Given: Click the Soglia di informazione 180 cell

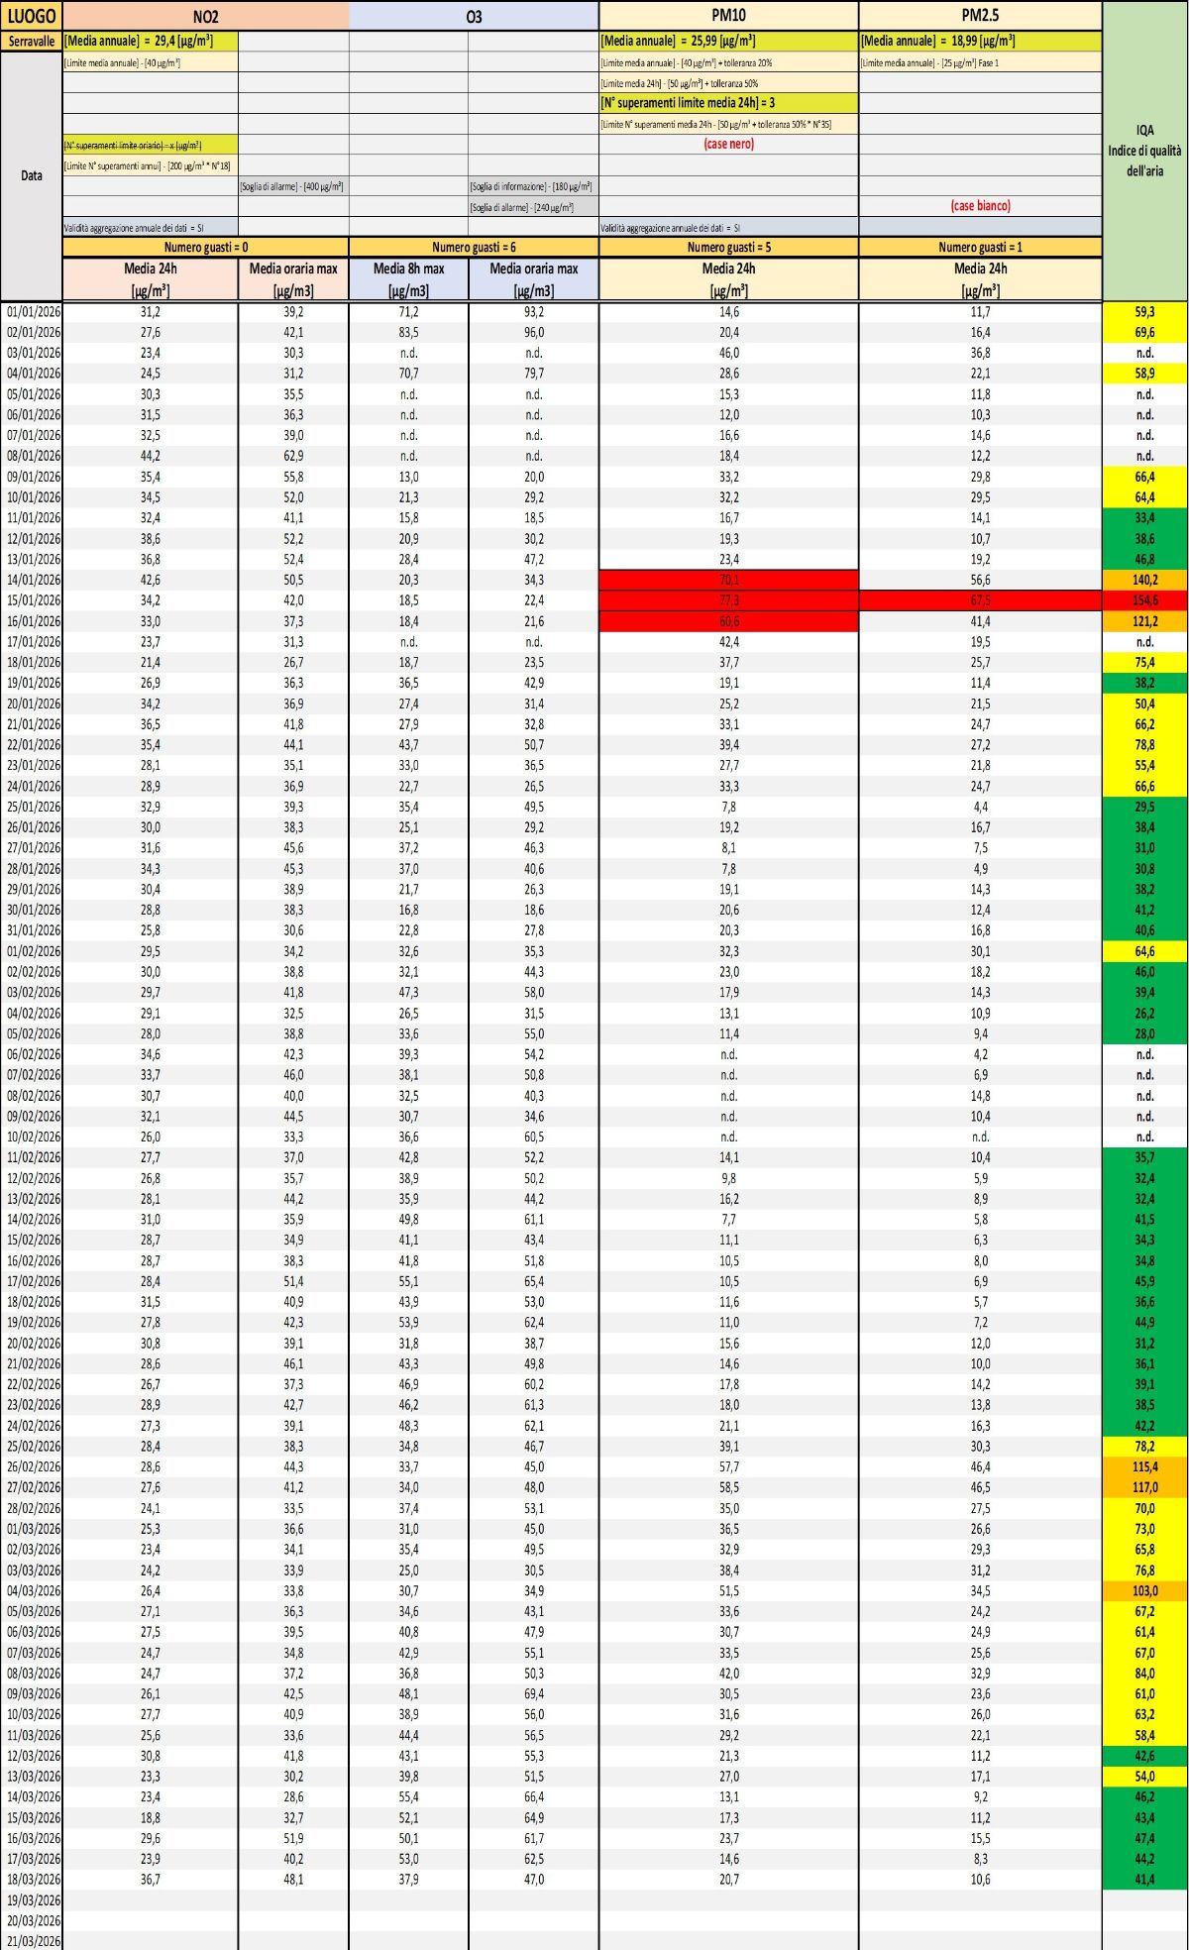Looking at the screenshot, I should 533,186.
